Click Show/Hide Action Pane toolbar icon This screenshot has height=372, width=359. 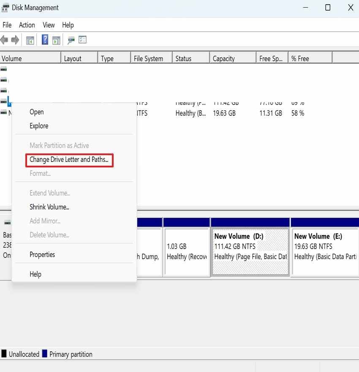click(x=56, y=40)
